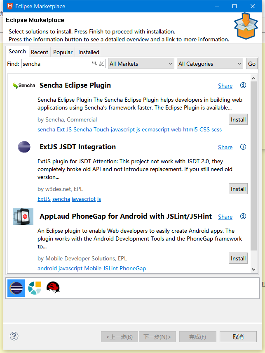Expand the All Categories dropdown
This screenshot has height=353, width=265.
(x=210, y=64)
